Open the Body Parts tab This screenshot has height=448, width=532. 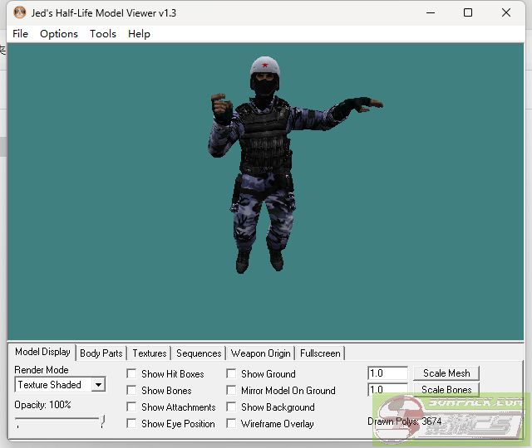[x=101, y=353]
